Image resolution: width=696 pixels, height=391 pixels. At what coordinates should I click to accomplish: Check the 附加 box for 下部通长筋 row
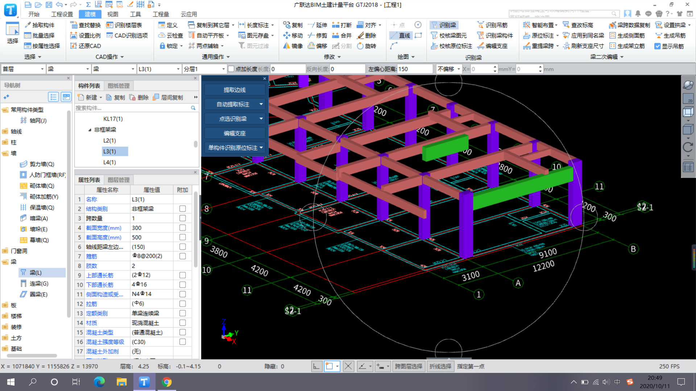[183, 285]
